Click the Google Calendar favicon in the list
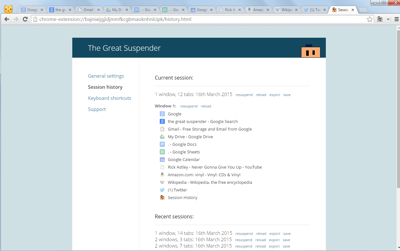This screenshot has width=400, height=251. (x=162, y=159)
